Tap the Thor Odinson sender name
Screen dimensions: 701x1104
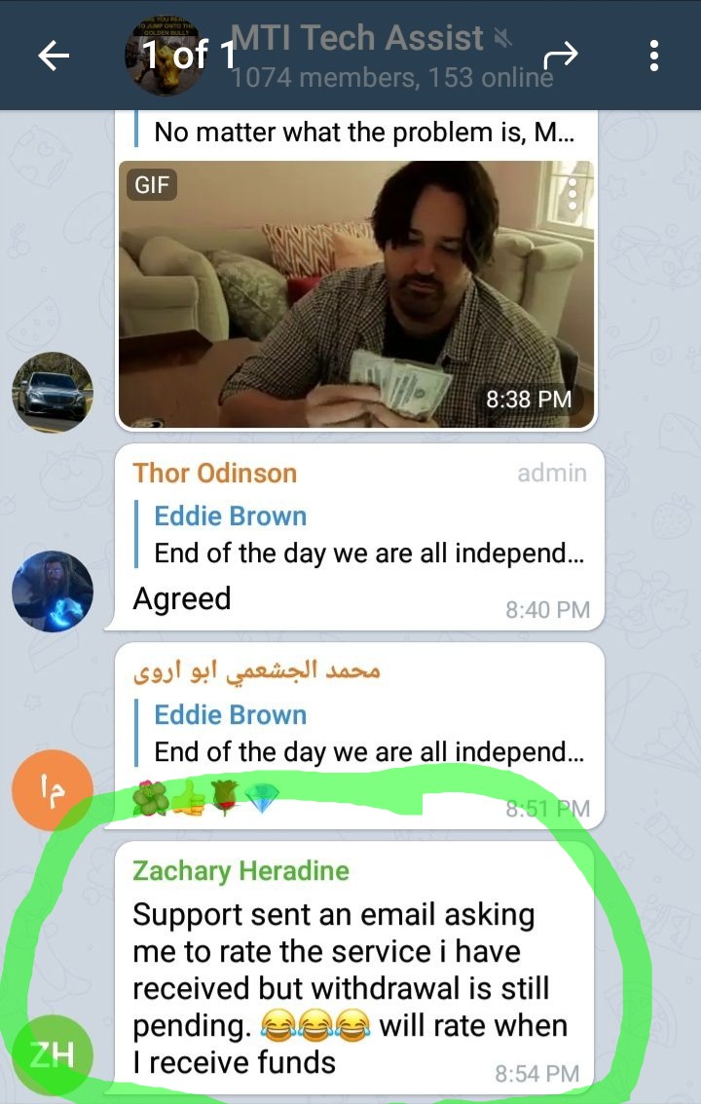(x=214, y=474)
